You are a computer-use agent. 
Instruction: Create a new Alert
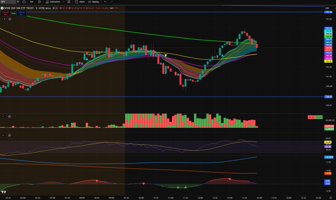tap(80, 2)
